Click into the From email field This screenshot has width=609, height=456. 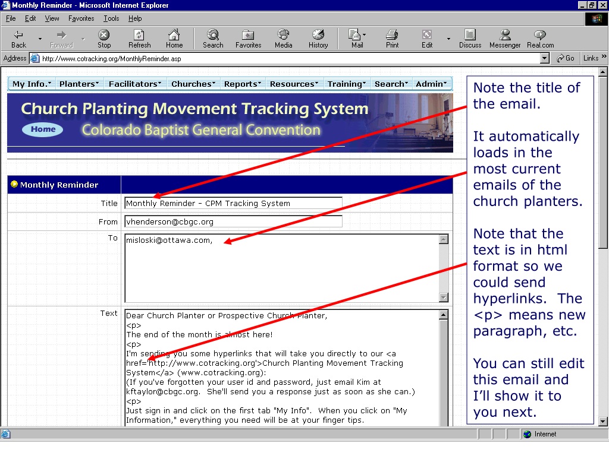tap(233, 222)
